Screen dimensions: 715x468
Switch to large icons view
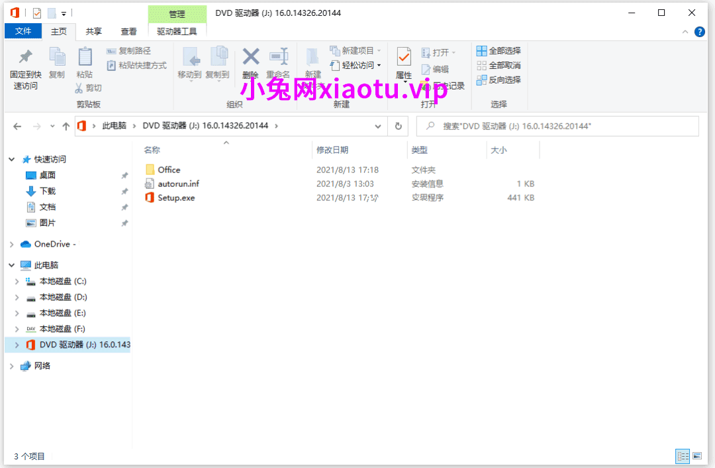pos(697,456)
